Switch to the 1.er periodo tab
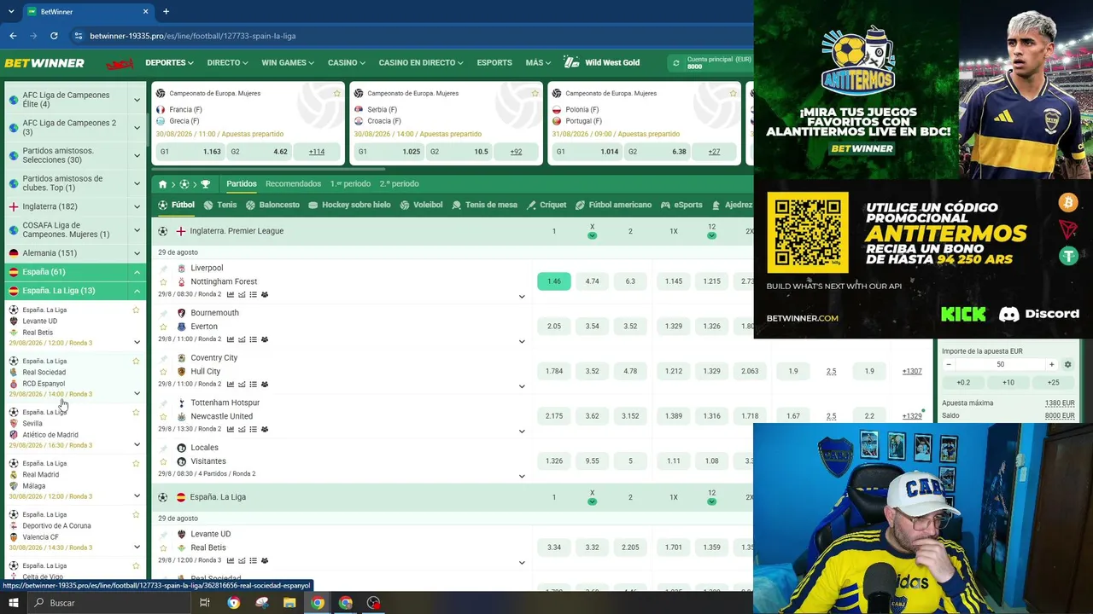This screenshot has height=614, width=1093. tap(350, 184)
